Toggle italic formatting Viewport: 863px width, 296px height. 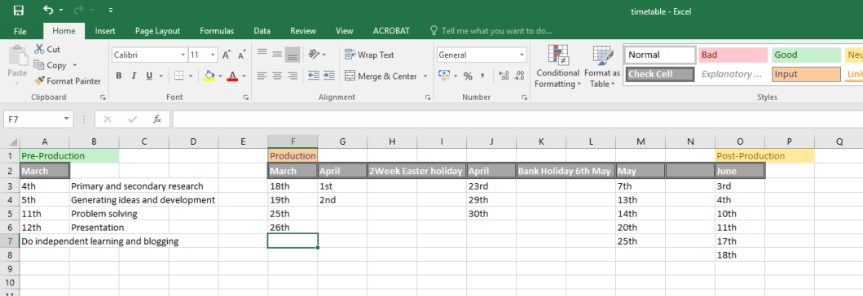[x=133, y=76]
